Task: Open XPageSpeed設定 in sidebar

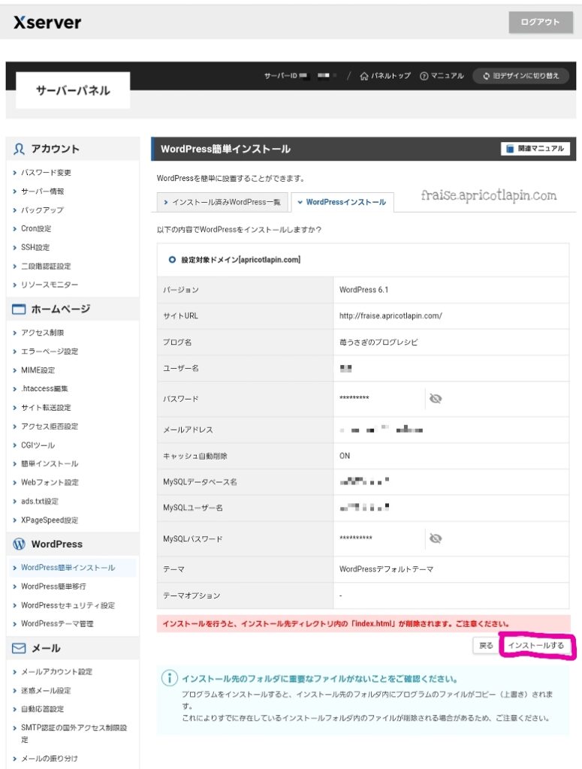Action: [50, 520]
